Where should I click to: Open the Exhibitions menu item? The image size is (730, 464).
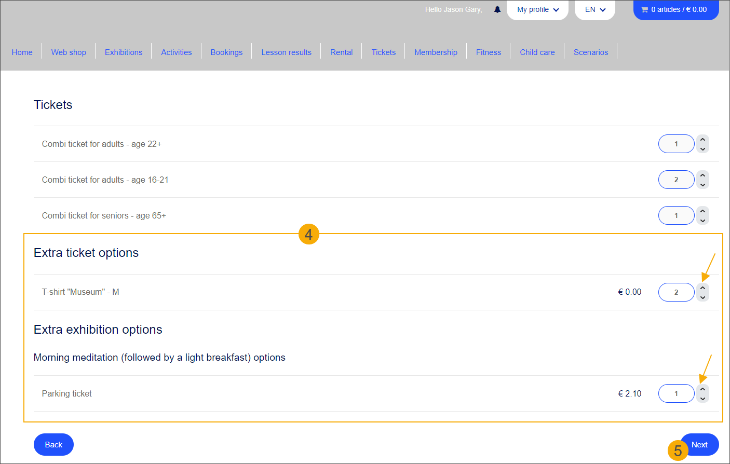tap(124, 52)
